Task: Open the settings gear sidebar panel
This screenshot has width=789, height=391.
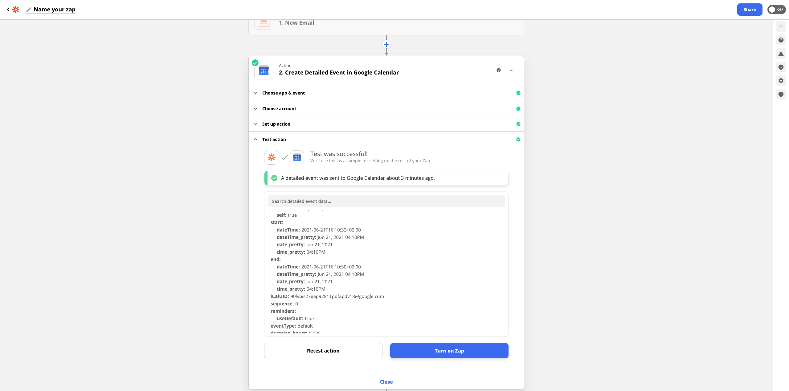Action: pyautogui.click(x=781, y=81)
